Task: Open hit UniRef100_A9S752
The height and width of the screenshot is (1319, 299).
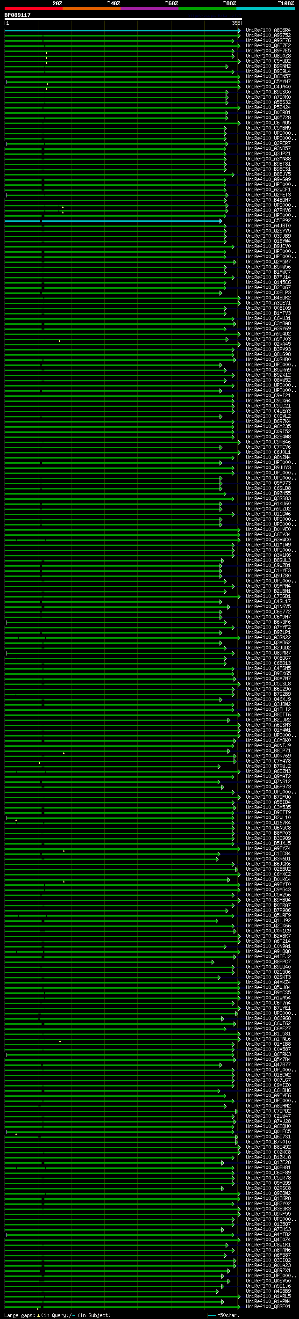Action: [x=268, y=36]
